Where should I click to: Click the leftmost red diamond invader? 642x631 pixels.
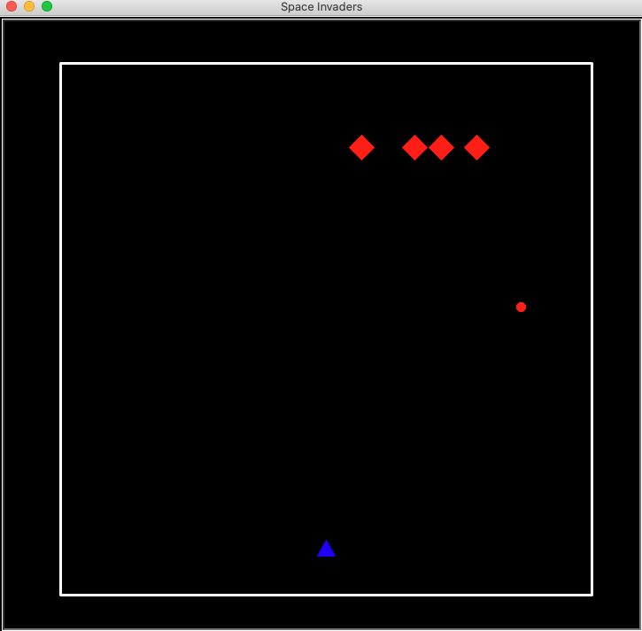pyautogui.click(x=361, y=147)
